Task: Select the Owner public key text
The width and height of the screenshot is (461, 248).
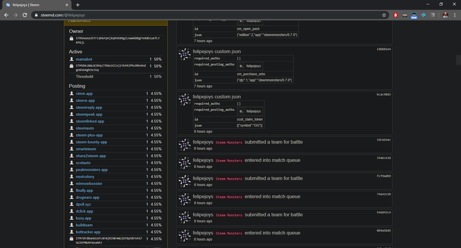Action: point(118,40)
